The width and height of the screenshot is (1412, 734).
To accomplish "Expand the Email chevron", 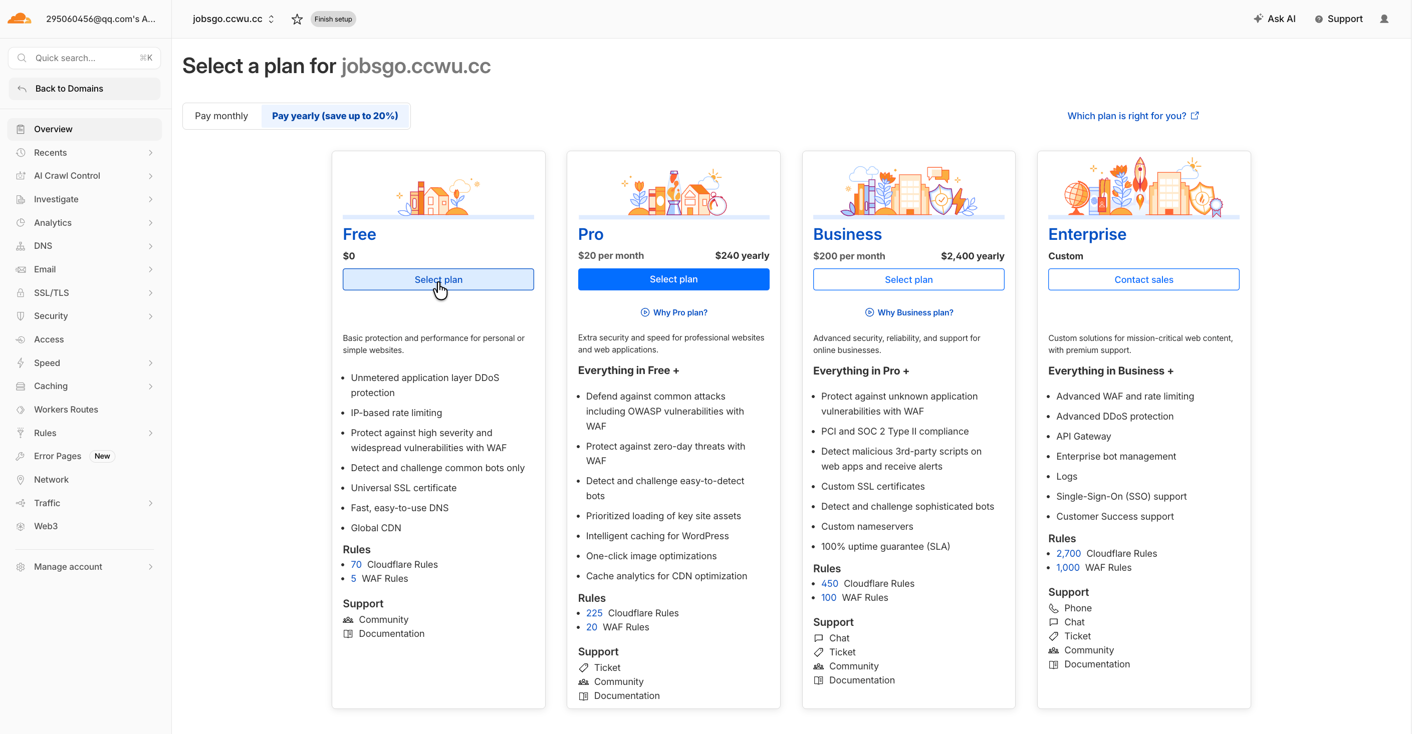I will [151, 269].
